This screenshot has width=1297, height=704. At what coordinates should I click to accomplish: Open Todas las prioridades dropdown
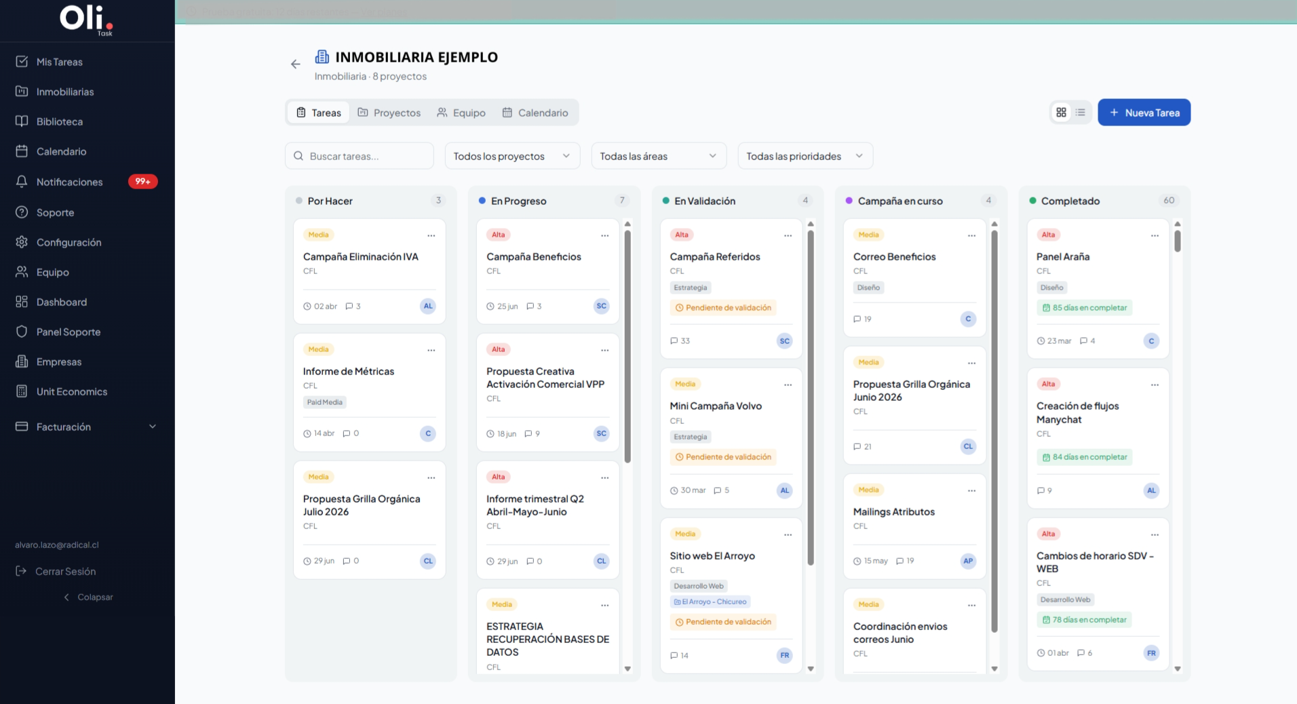point(805,156)
